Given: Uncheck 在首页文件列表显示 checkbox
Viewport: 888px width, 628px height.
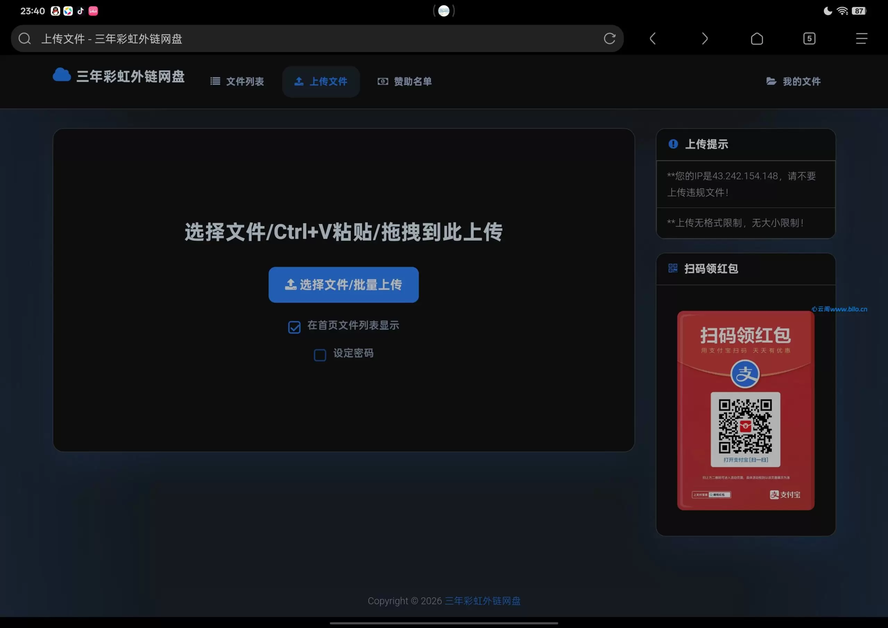Looking at the screenshot, I should [x=294, y=327].
